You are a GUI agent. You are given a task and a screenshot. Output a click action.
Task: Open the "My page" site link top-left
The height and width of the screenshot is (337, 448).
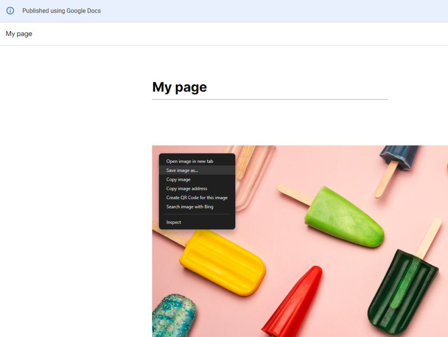coord(19,33)
